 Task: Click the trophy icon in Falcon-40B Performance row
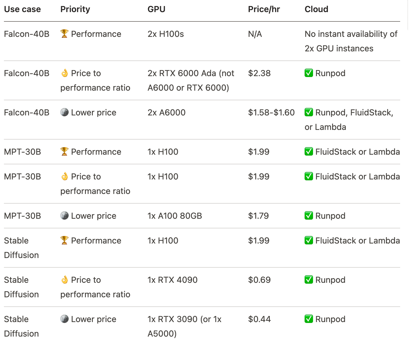pyautogui.click(x=64, y=34)
